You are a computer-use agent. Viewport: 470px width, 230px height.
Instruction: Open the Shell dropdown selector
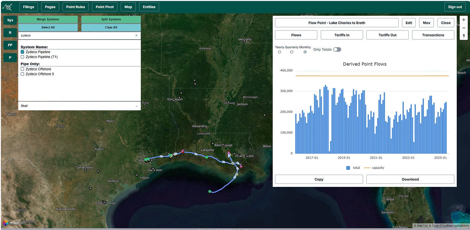point(79,106)
